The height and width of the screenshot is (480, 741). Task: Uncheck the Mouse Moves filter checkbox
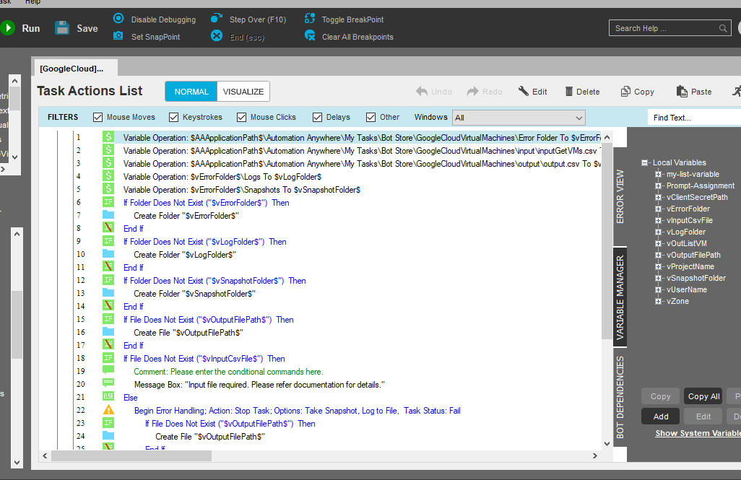[x=98, y=117]
